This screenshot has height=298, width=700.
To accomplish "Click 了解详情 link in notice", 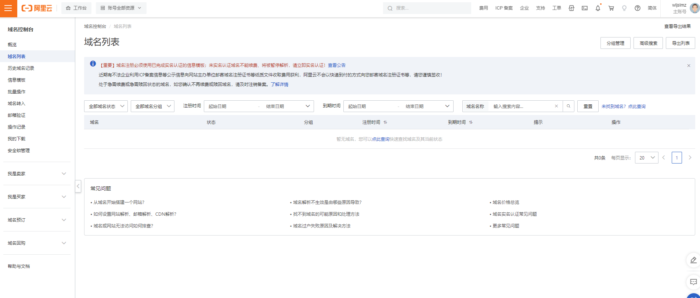I will point(279,84).
